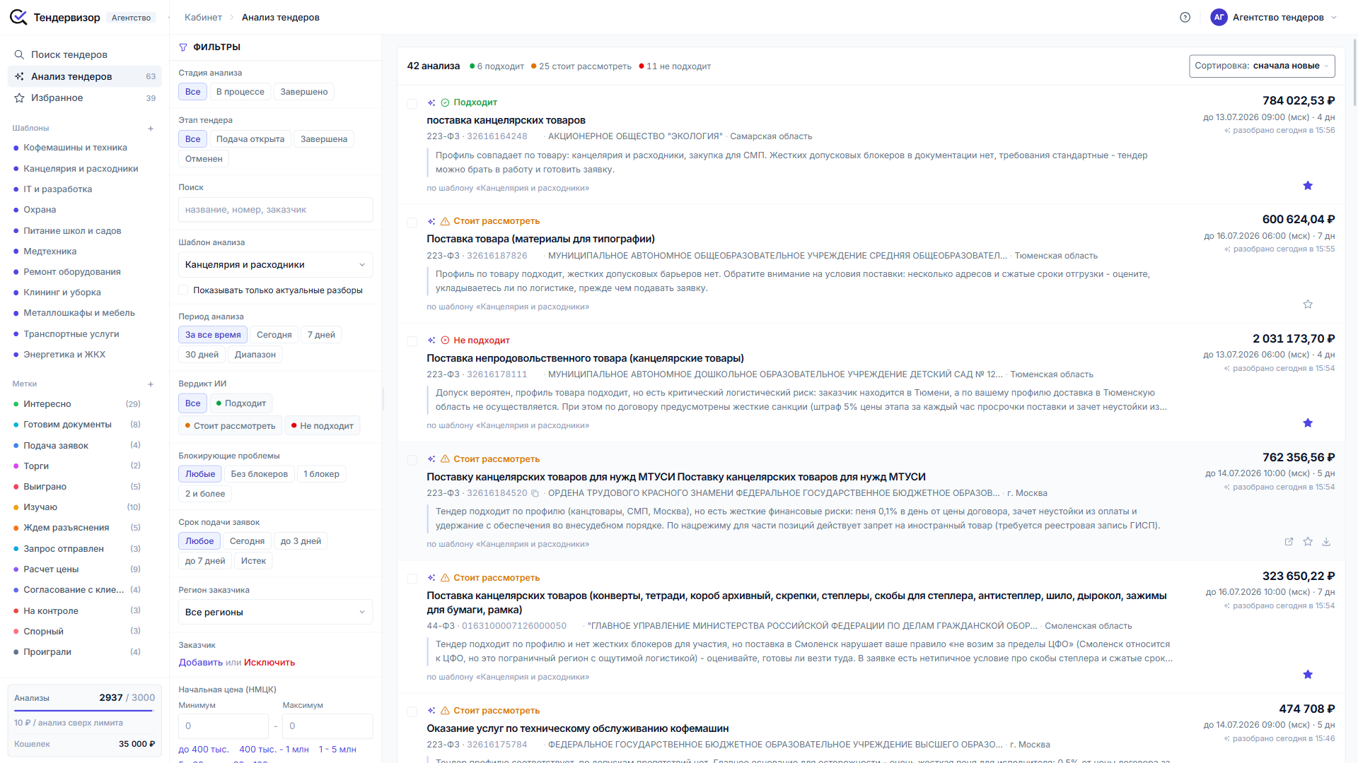Viewport: 1358px width, 763px height.
Task: Unstar the 784 022,53 ₽ tender
Action: pyautogui.click(x=1308, y=186)
